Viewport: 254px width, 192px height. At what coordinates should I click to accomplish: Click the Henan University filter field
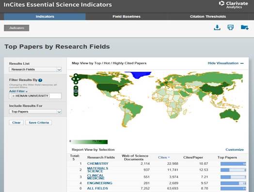point(35,96)
